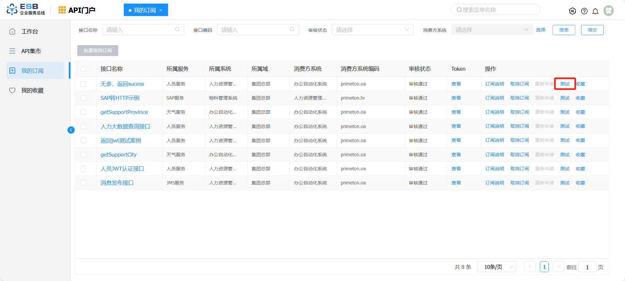Click the user avatar icon
Viewport: 625px width, 281px height.
tap(608, 11)
